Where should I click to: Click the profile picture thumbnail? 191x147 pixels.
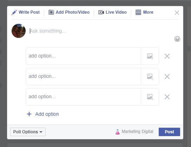tap(19, 31)
